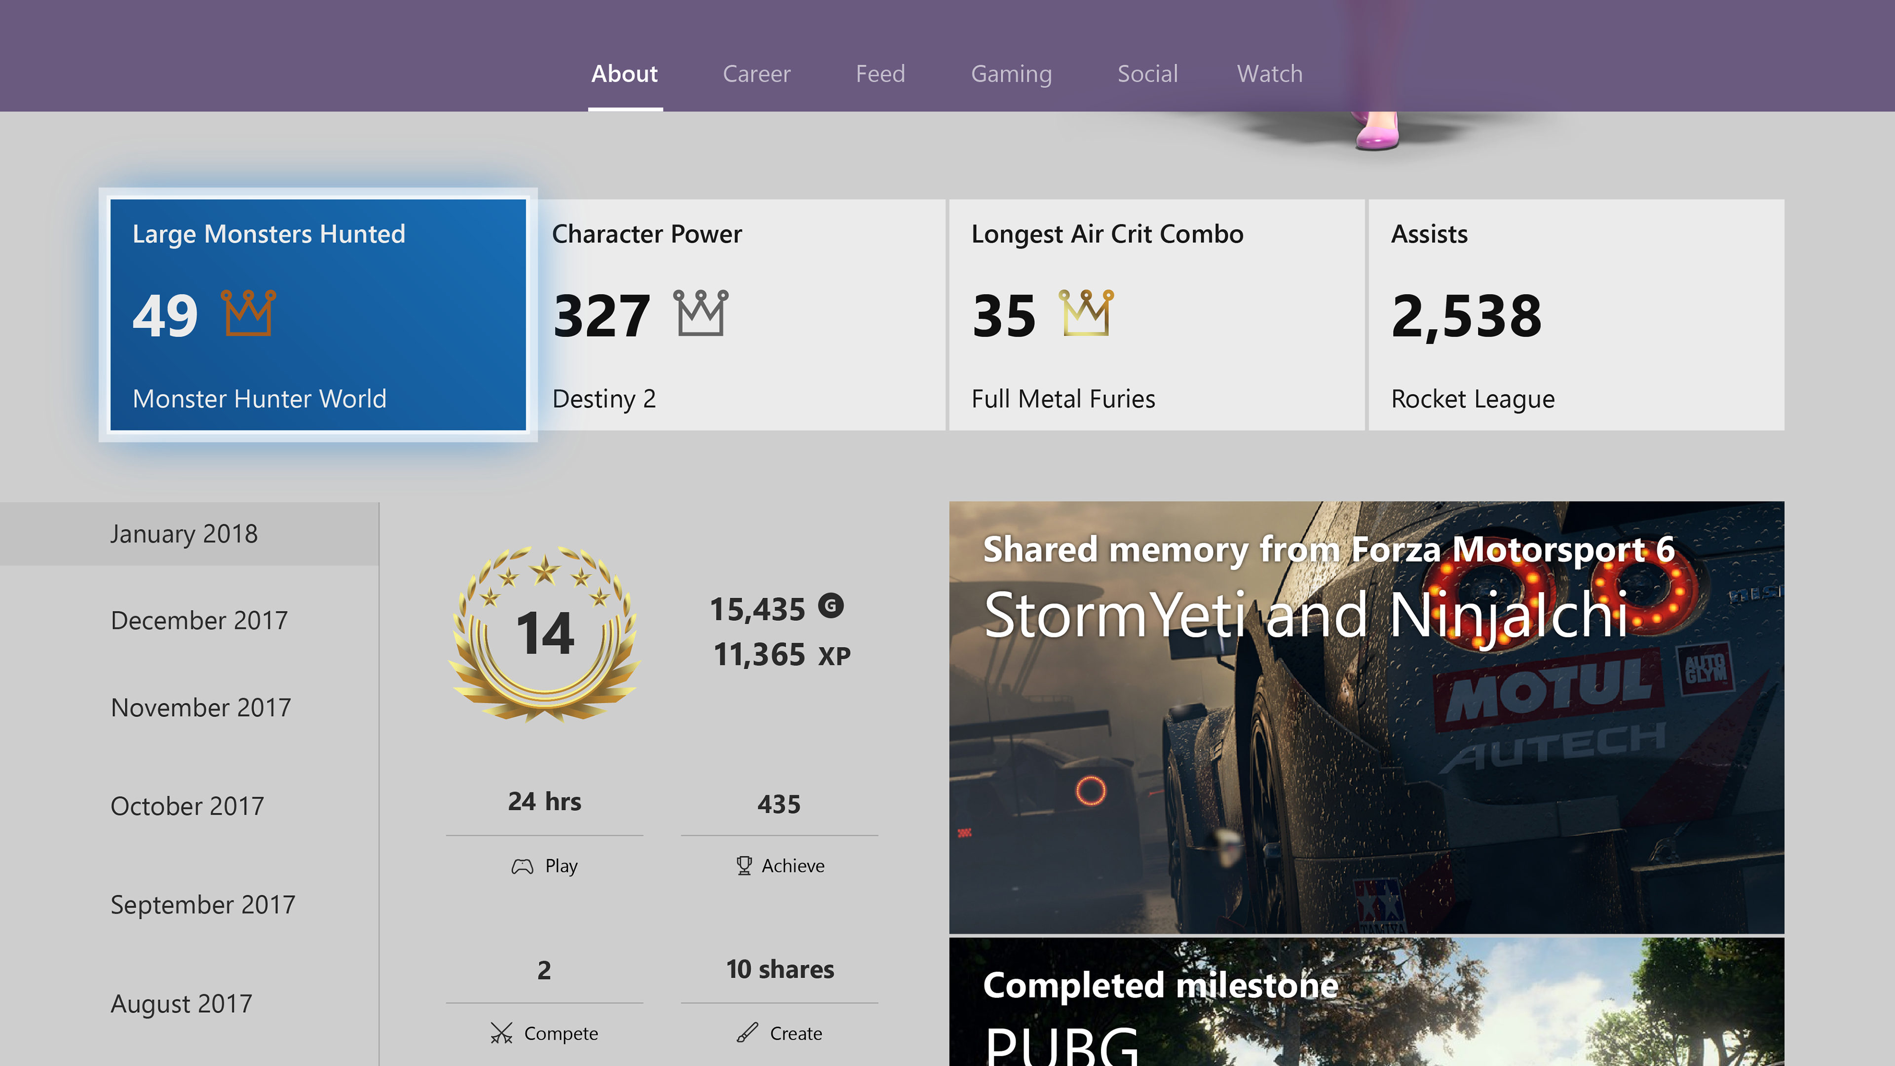Open the Forza Motorsport 6 shared memory tile
Viewport: 1895px width, 1066px height.
point(1367,717)
